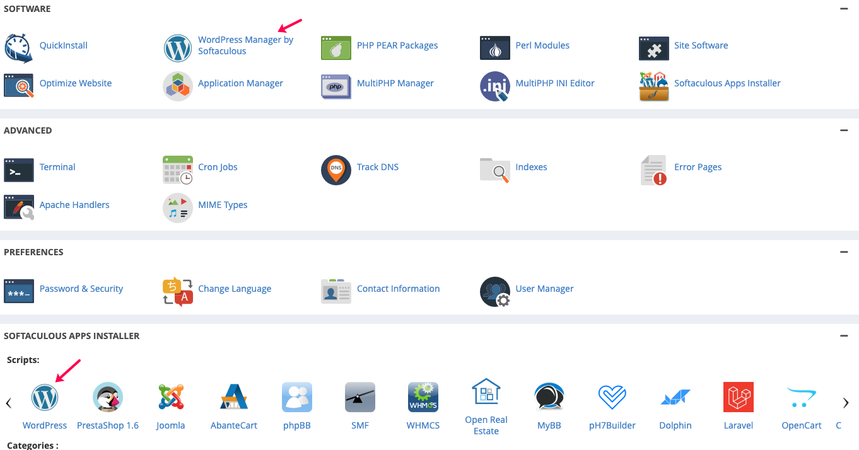Select the MyBB script icon

549,398
